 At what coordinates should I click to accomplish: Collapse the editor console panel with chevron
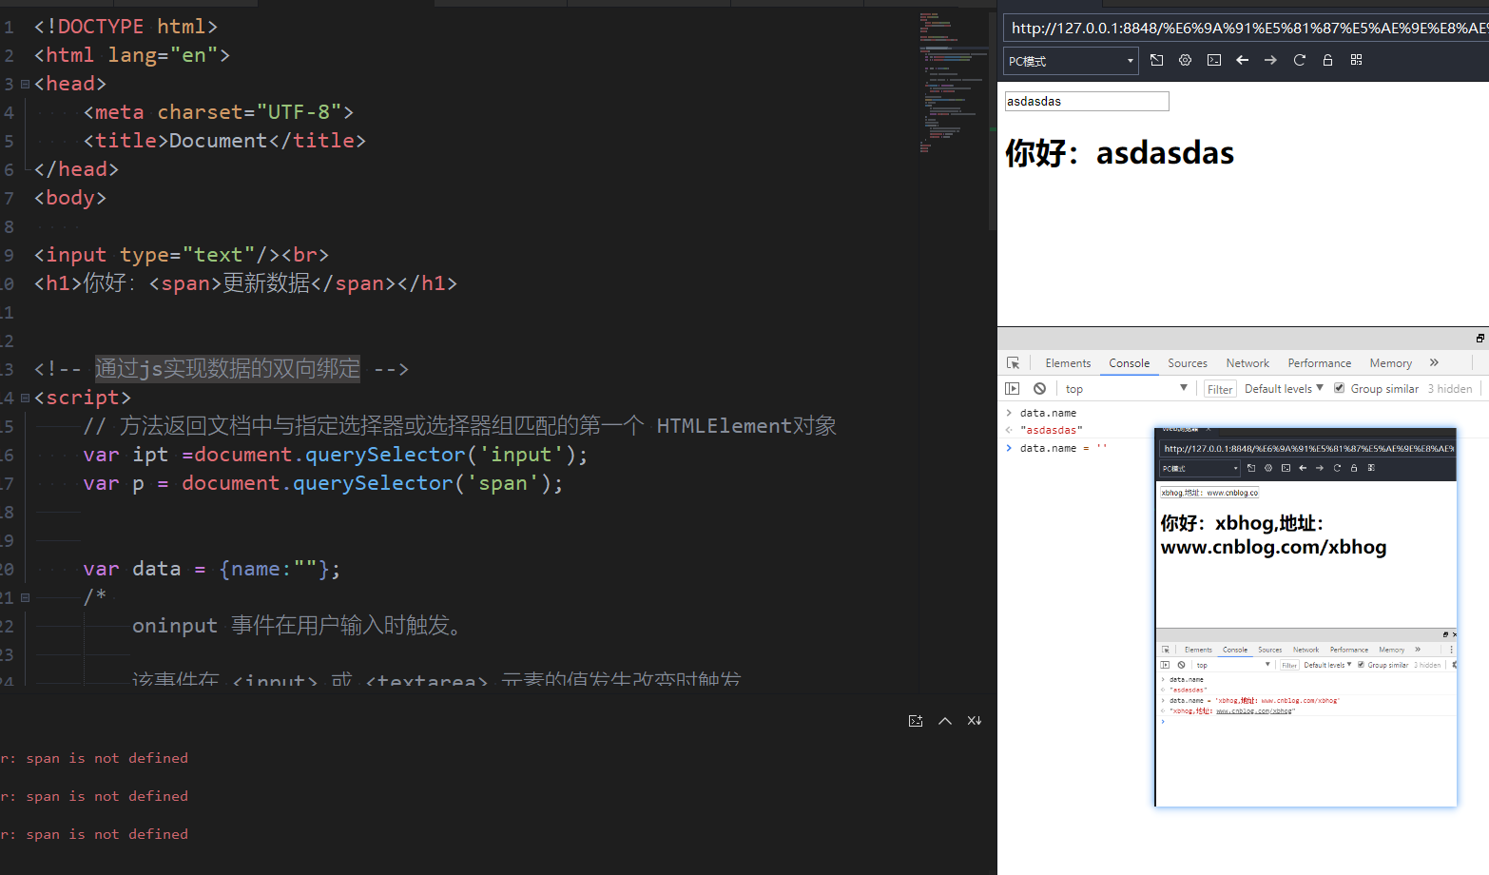click(945, 721)
